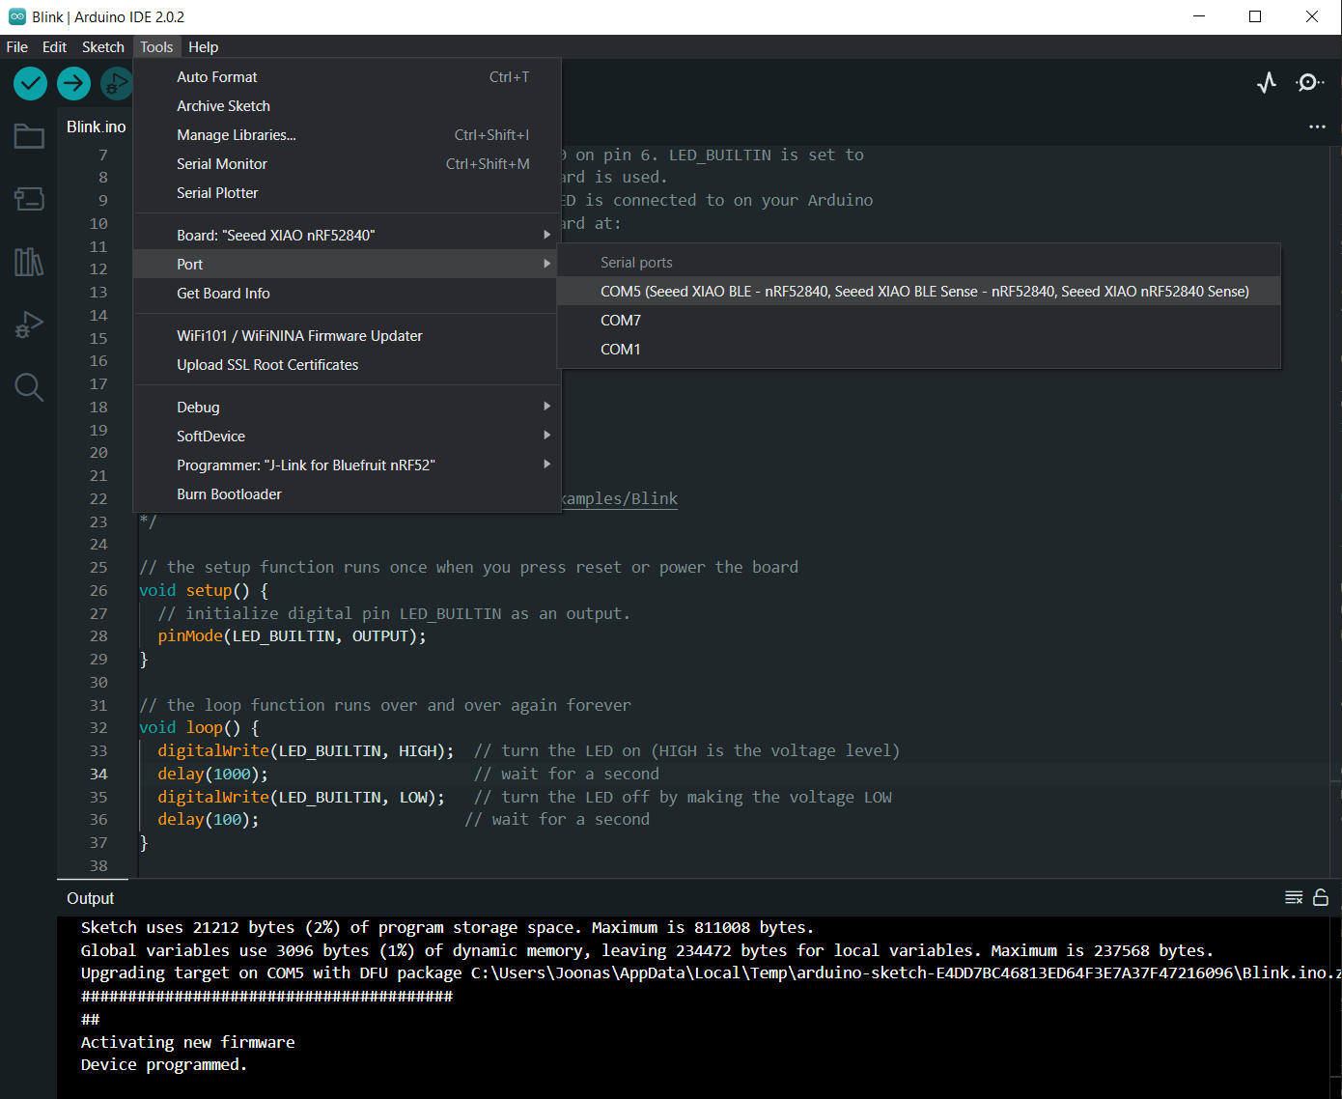
Task: Expand Board Seeed XIAO nRF52840 submenu
Action: (348, 236)
